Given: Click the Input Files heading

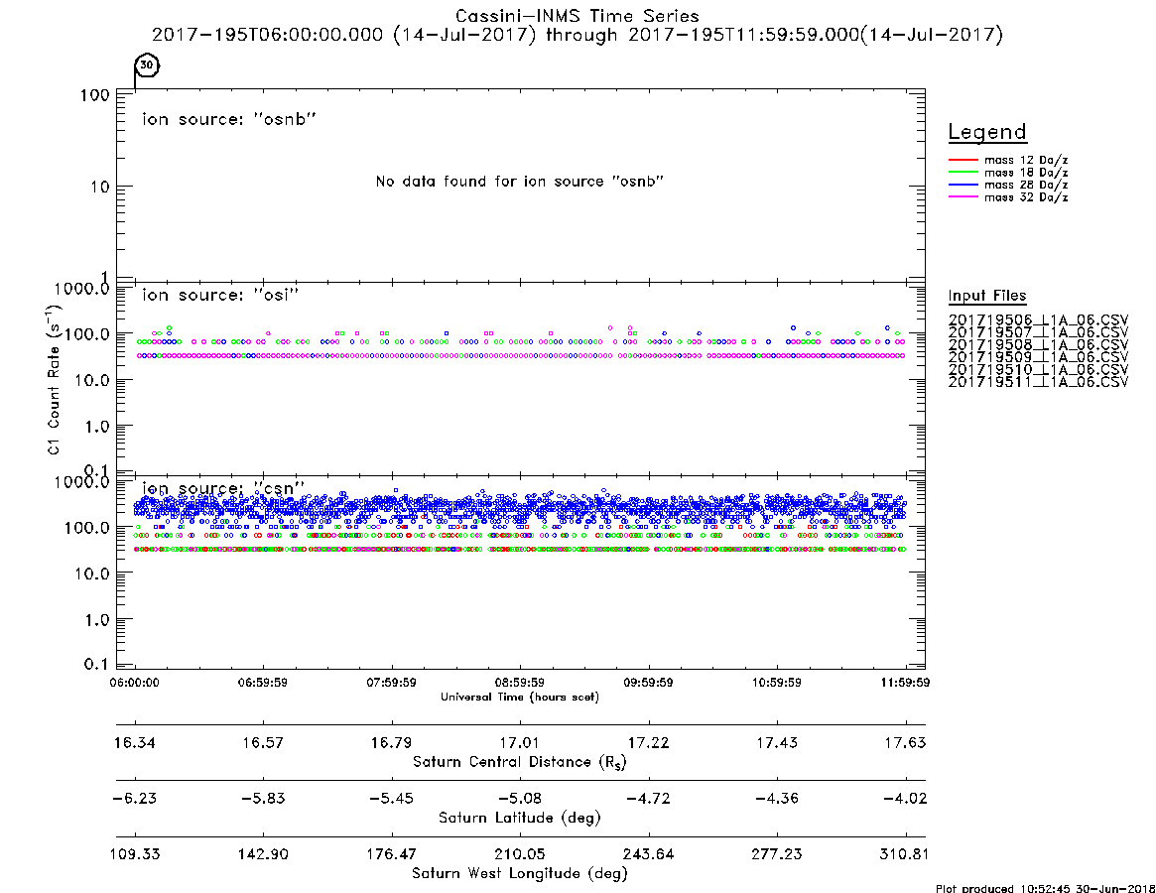Looking at the screenshot, I should pos(987,296).
